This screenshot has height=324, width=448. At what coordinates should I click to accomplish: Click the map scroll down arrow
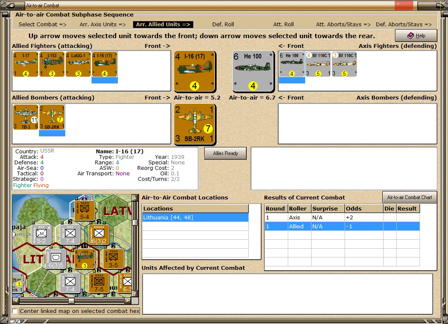tap(135, 294)
